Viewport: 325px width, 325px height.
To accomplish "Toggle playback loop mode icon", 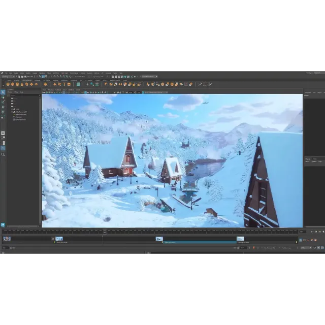I will point(315,248).
